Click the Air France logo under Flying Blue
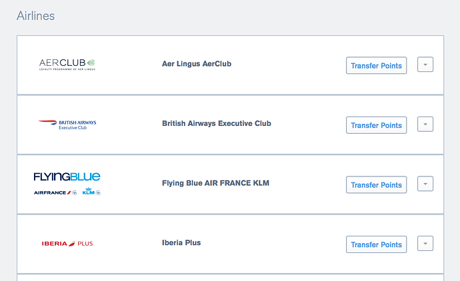 (x=55, y=192)
